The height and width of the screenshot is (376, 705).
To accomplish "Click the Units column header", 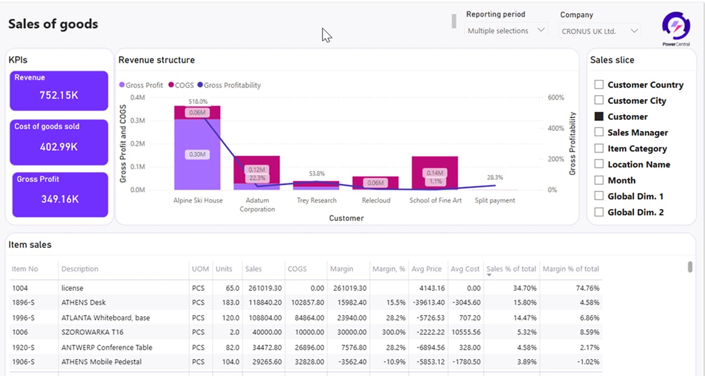I will pos(224,268).
